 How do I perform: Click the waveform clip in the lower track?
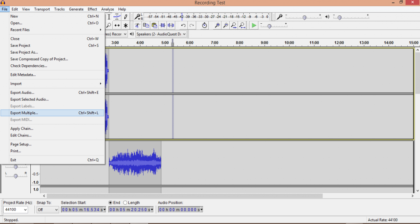click(x=135, y=163)
